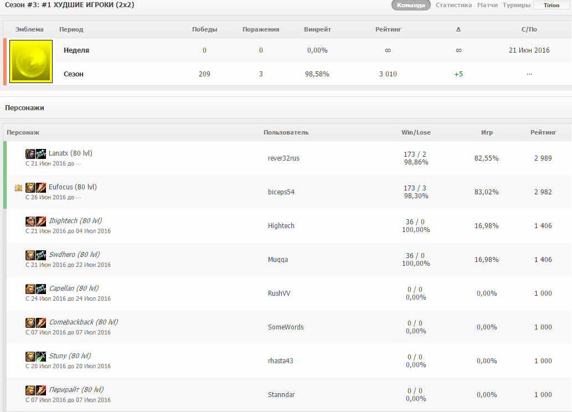Open character Stuny (80 lvl)
Viewport: 572px width, 412px height.
pos(70,356)
